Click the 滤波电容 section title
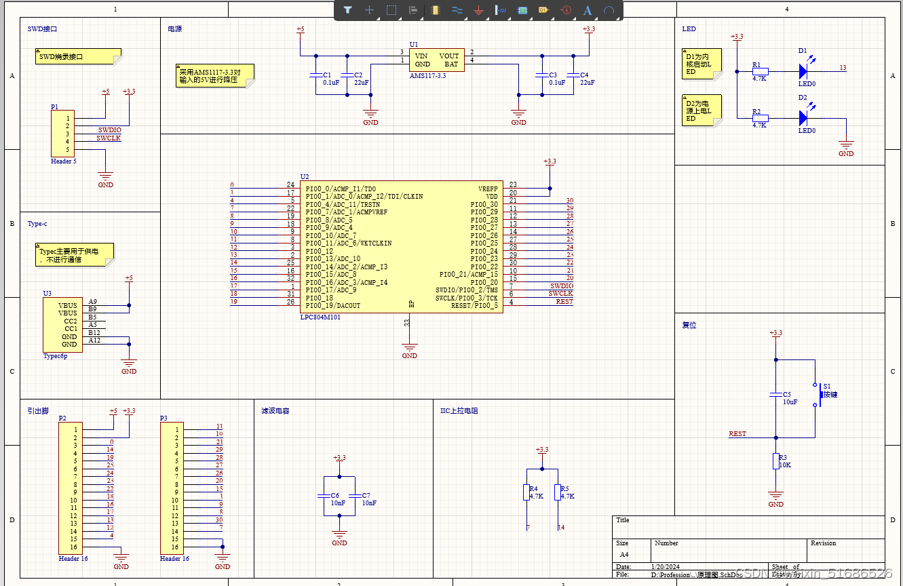This screenshot has height=586, width=903. tap(275, 411)
